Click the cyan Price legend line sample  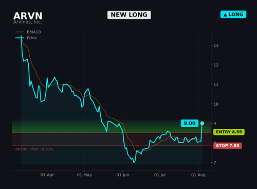[x=20, y=38]
